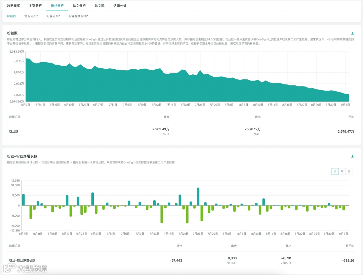
Task: Go to 粉丝分布* sub-tab
Action: coord(53,16)
